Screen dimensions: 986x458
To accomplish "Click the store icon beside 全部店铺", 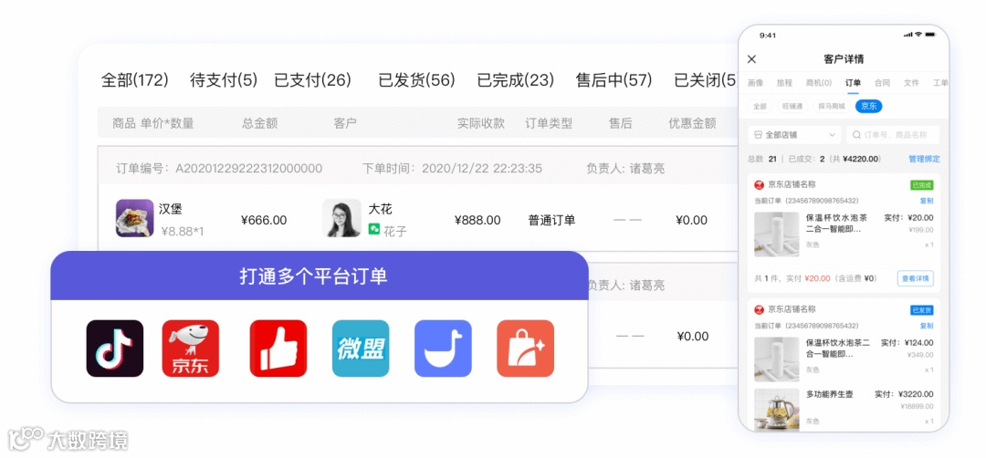I will tap(757, 135).
